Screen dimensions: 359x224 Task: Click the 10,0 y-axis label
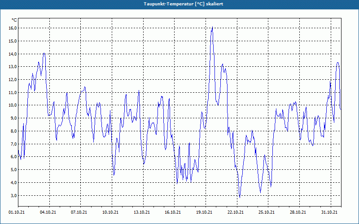(13, 105)
